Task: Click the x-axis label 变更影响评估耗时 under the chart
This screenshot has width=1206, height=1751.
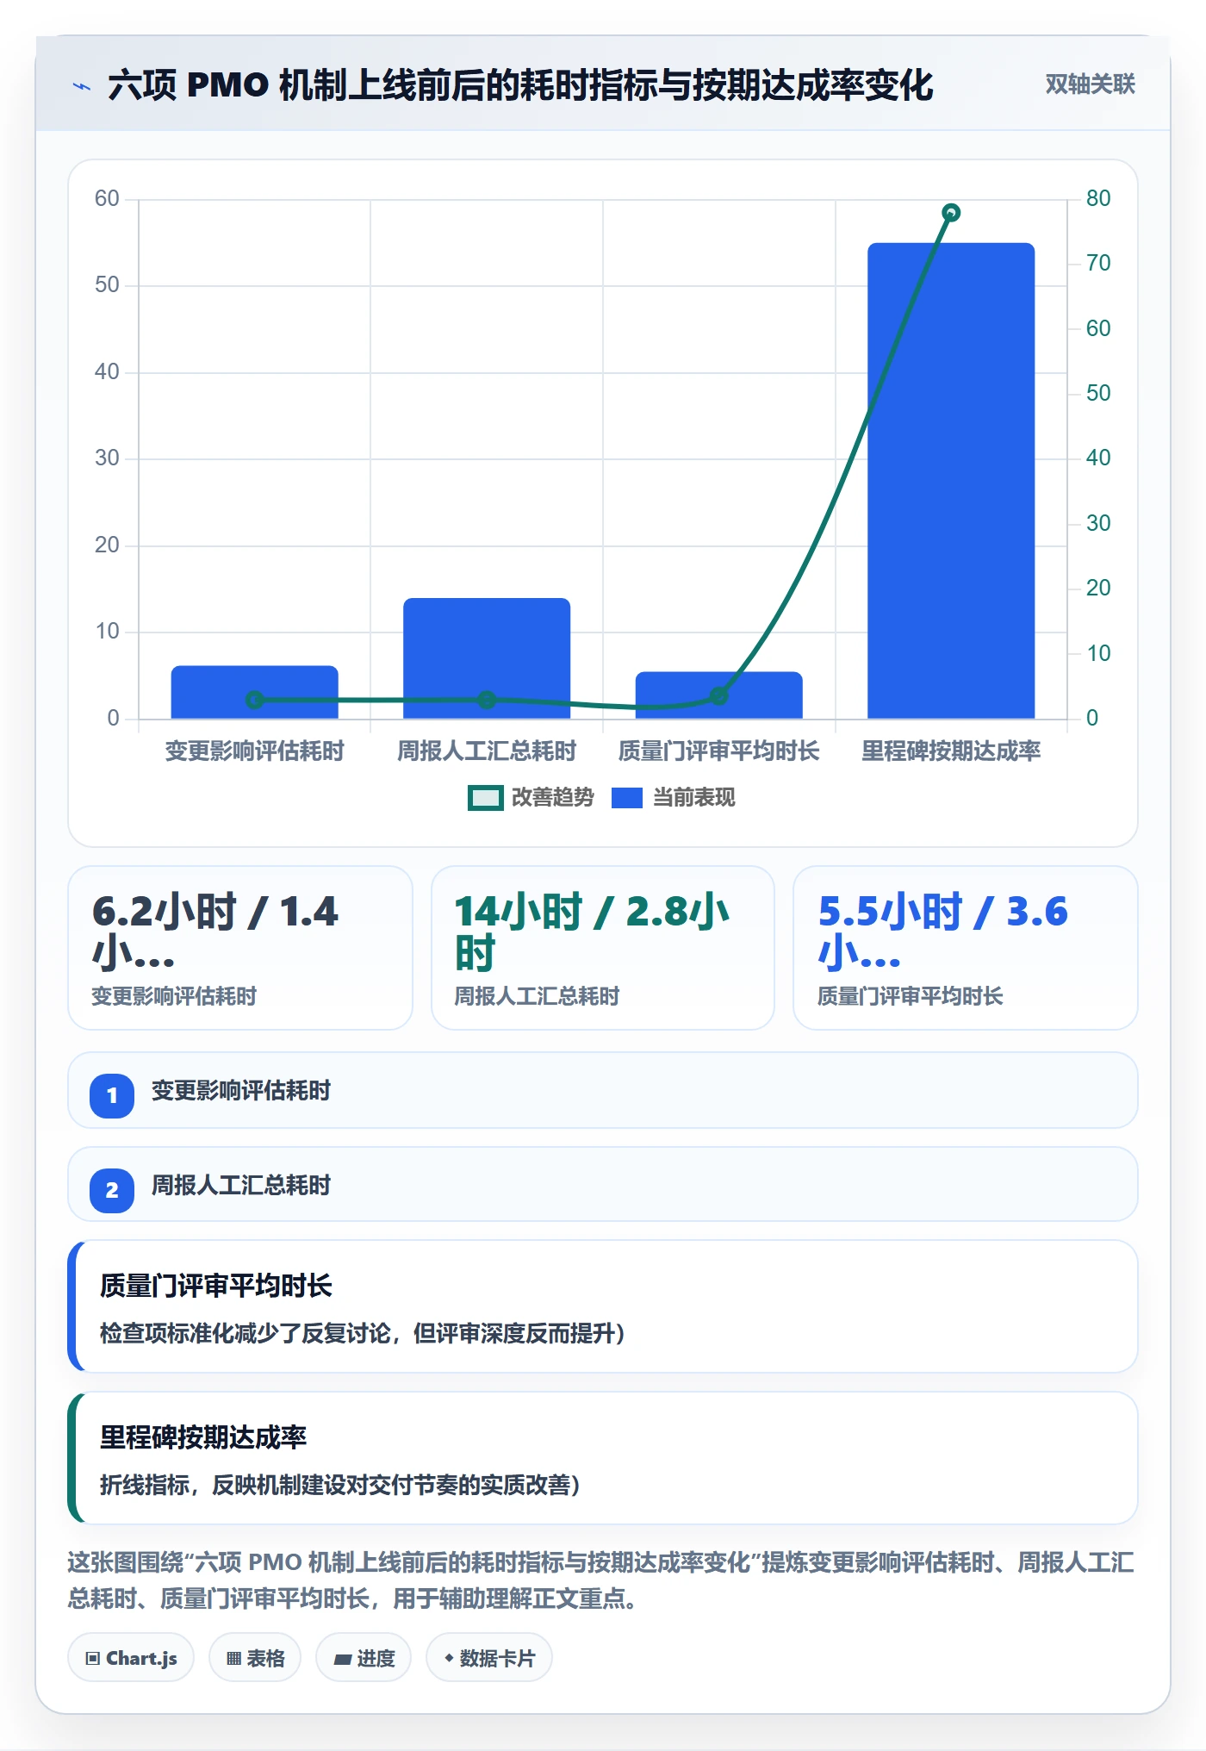Action: tap(254, 751)
